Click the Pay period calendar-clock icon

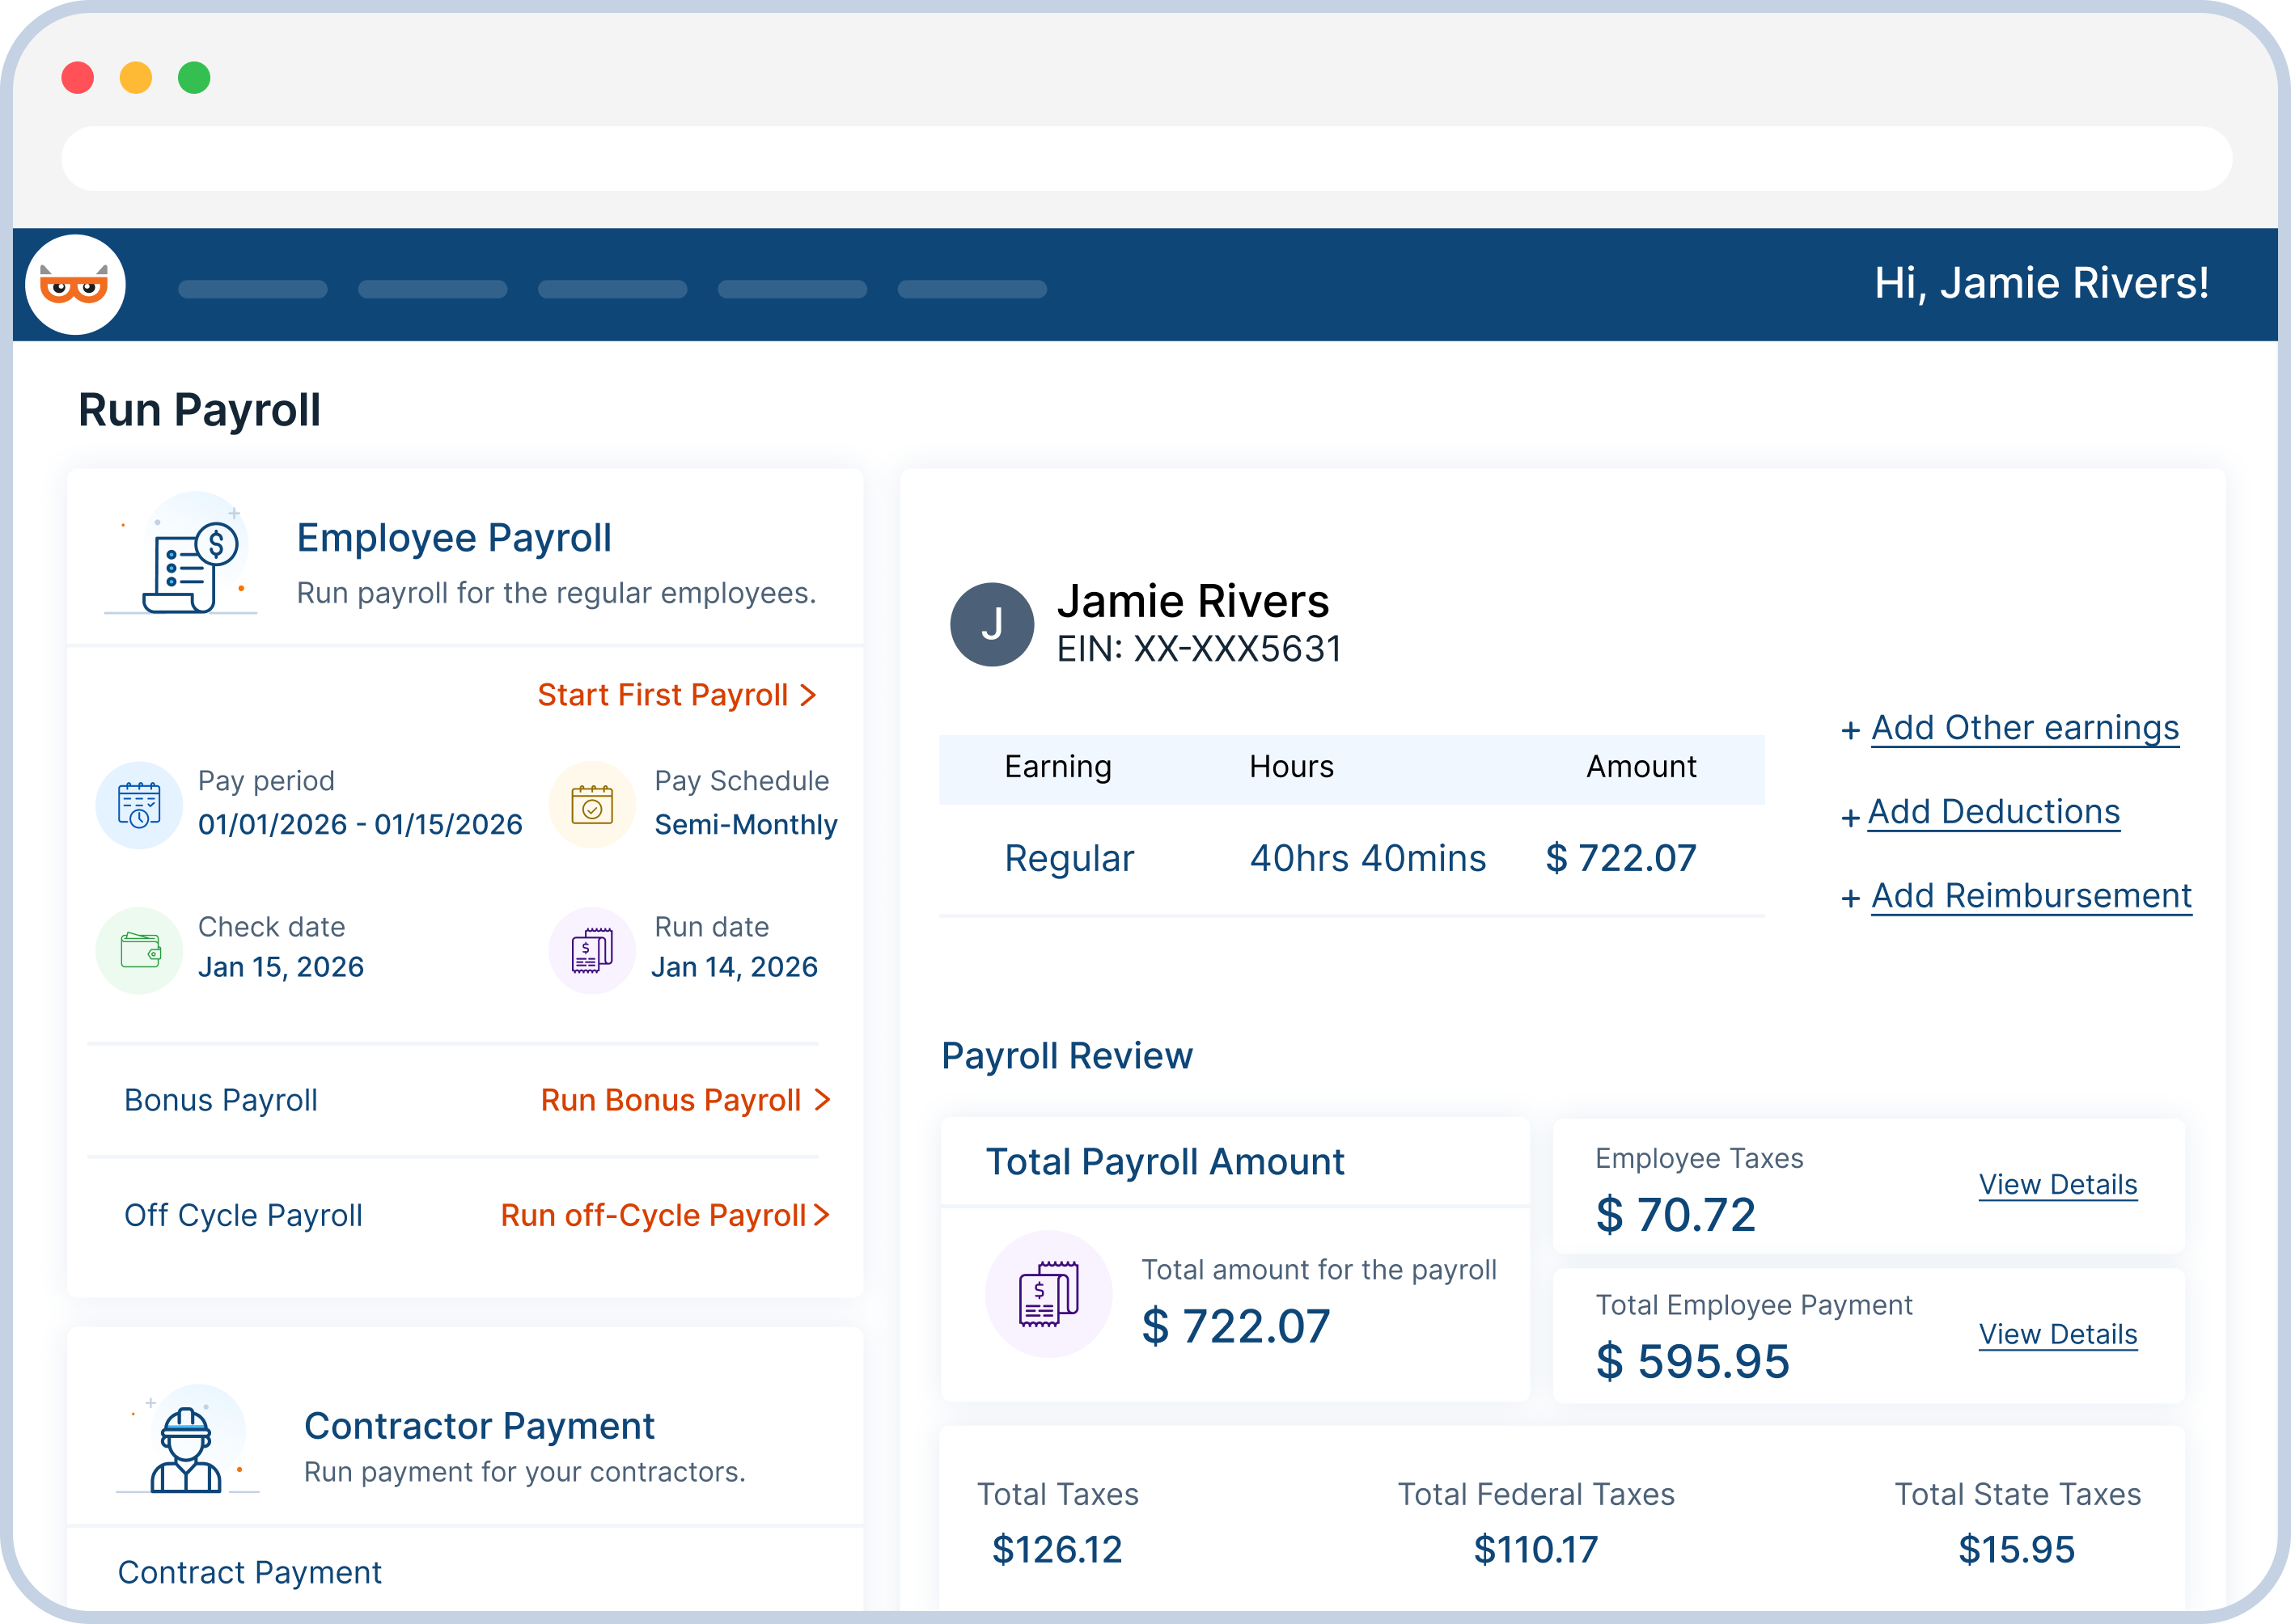[x=140, y=804]
